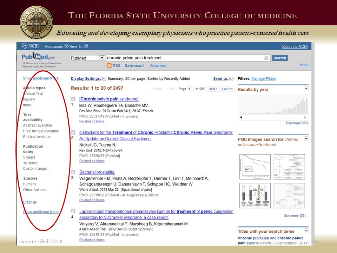337x253 pixels.
Task: Collapse the Results by year panel
Action: (306, 89)
